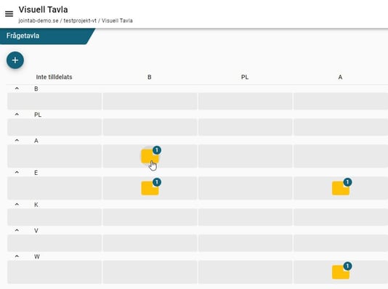The width and height of the screenshot is (388, 289).
Task: Open the hamburger navigation menu
Action: (x=9, y=14)
